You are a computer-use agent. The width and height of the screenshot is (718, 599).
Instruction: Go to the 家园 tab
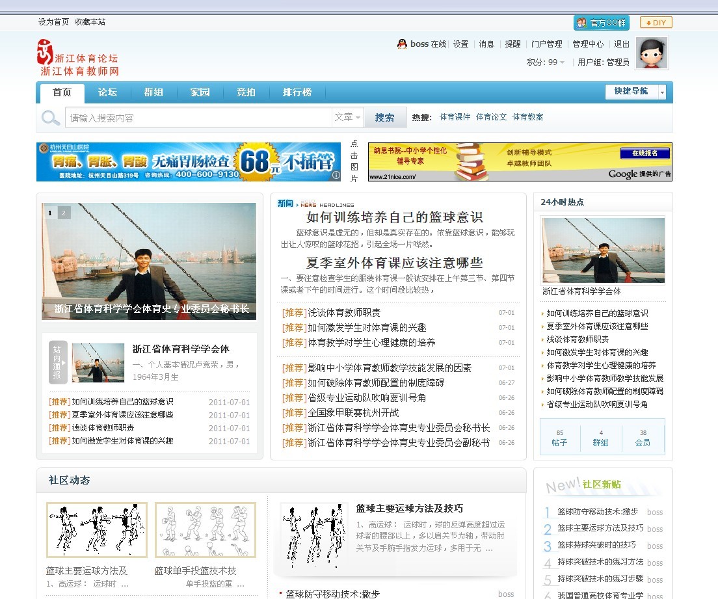(200, 92)
